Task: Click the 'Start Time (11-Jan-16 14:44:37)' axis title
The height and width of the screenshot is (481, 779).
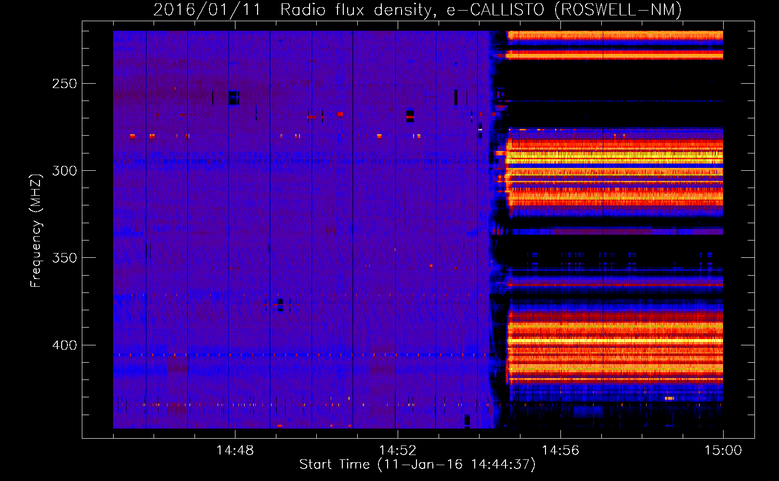Action: [x=417, y=465]
